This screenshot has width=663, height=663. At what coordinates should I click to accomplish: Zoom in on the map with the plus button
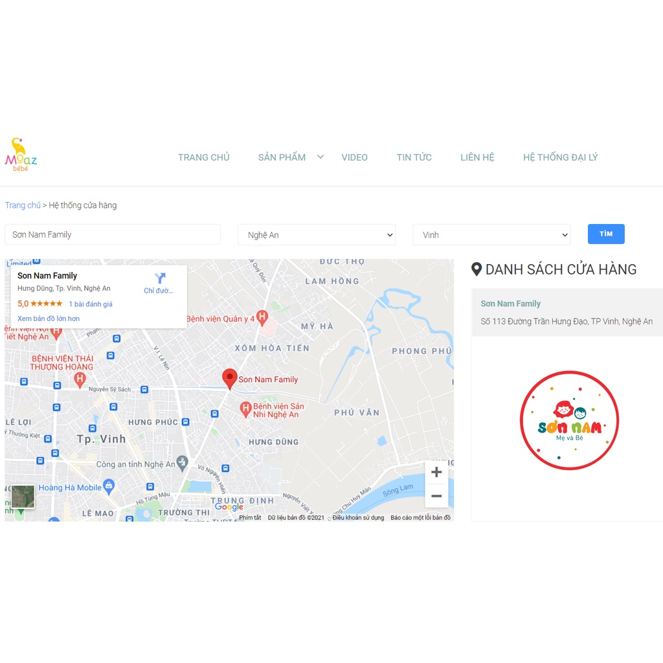tap(436, 472)
